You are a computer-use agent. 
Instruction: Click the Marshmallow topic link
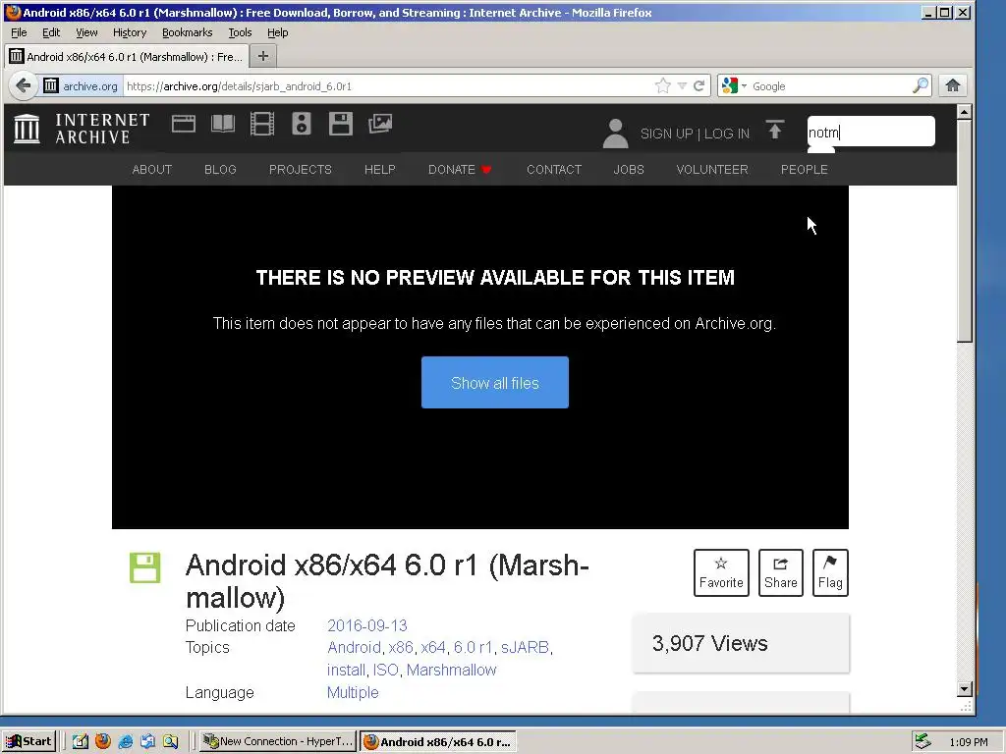click(452, 670)
